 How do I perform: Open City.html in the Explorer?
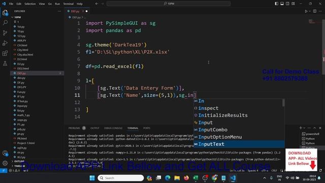click(22, 50)
